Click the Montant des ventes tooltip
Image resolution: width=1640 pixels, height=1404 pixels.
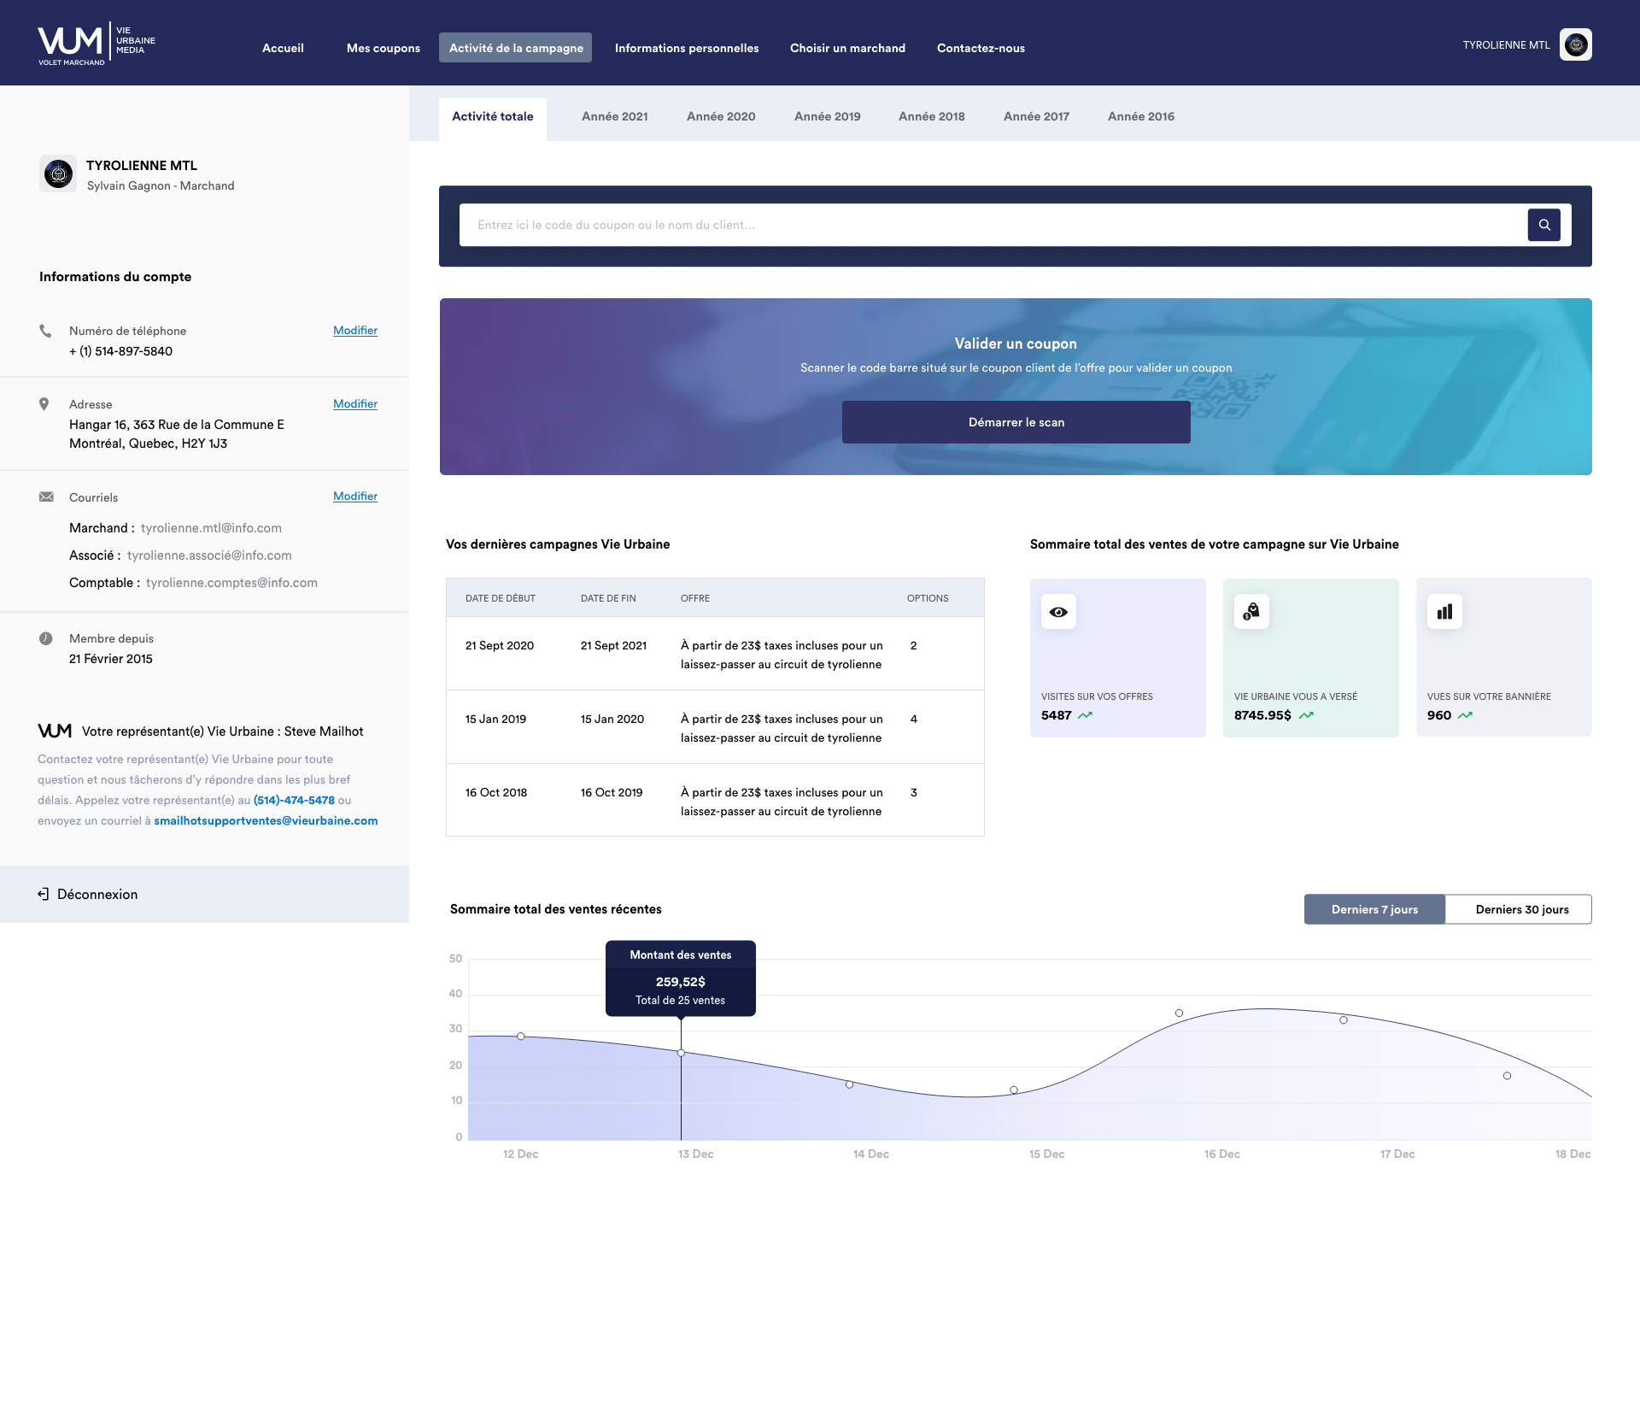coord(681,978)
